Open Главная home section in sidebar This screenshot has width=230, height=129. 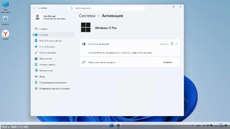tap(43, 29)
